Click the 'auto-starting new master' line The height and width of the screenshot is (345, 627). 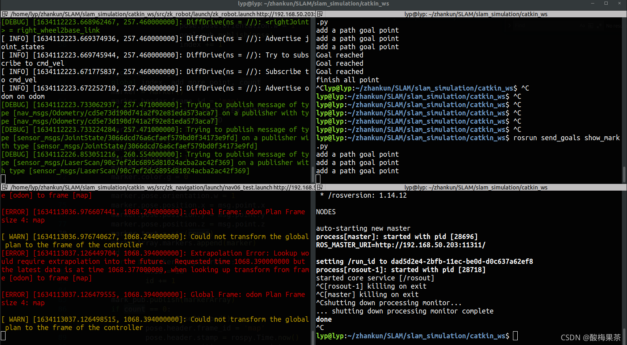coord(363,228)
